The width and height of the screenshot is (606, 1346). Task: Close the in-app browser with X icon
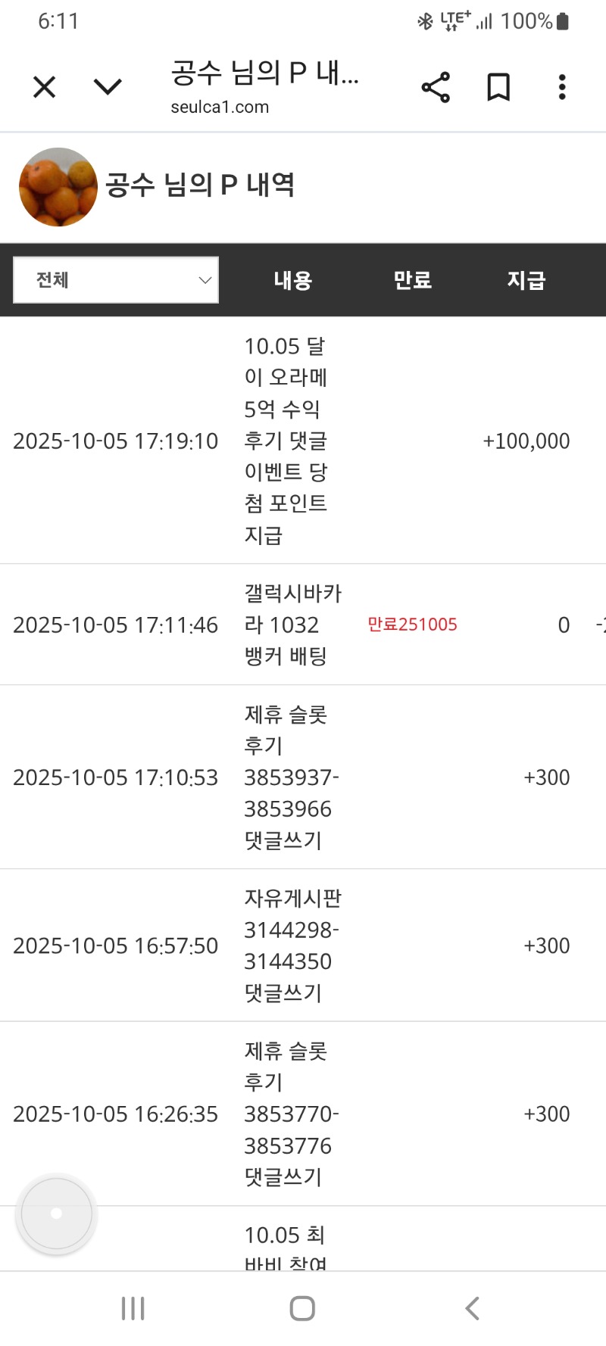tap(45, 87)
